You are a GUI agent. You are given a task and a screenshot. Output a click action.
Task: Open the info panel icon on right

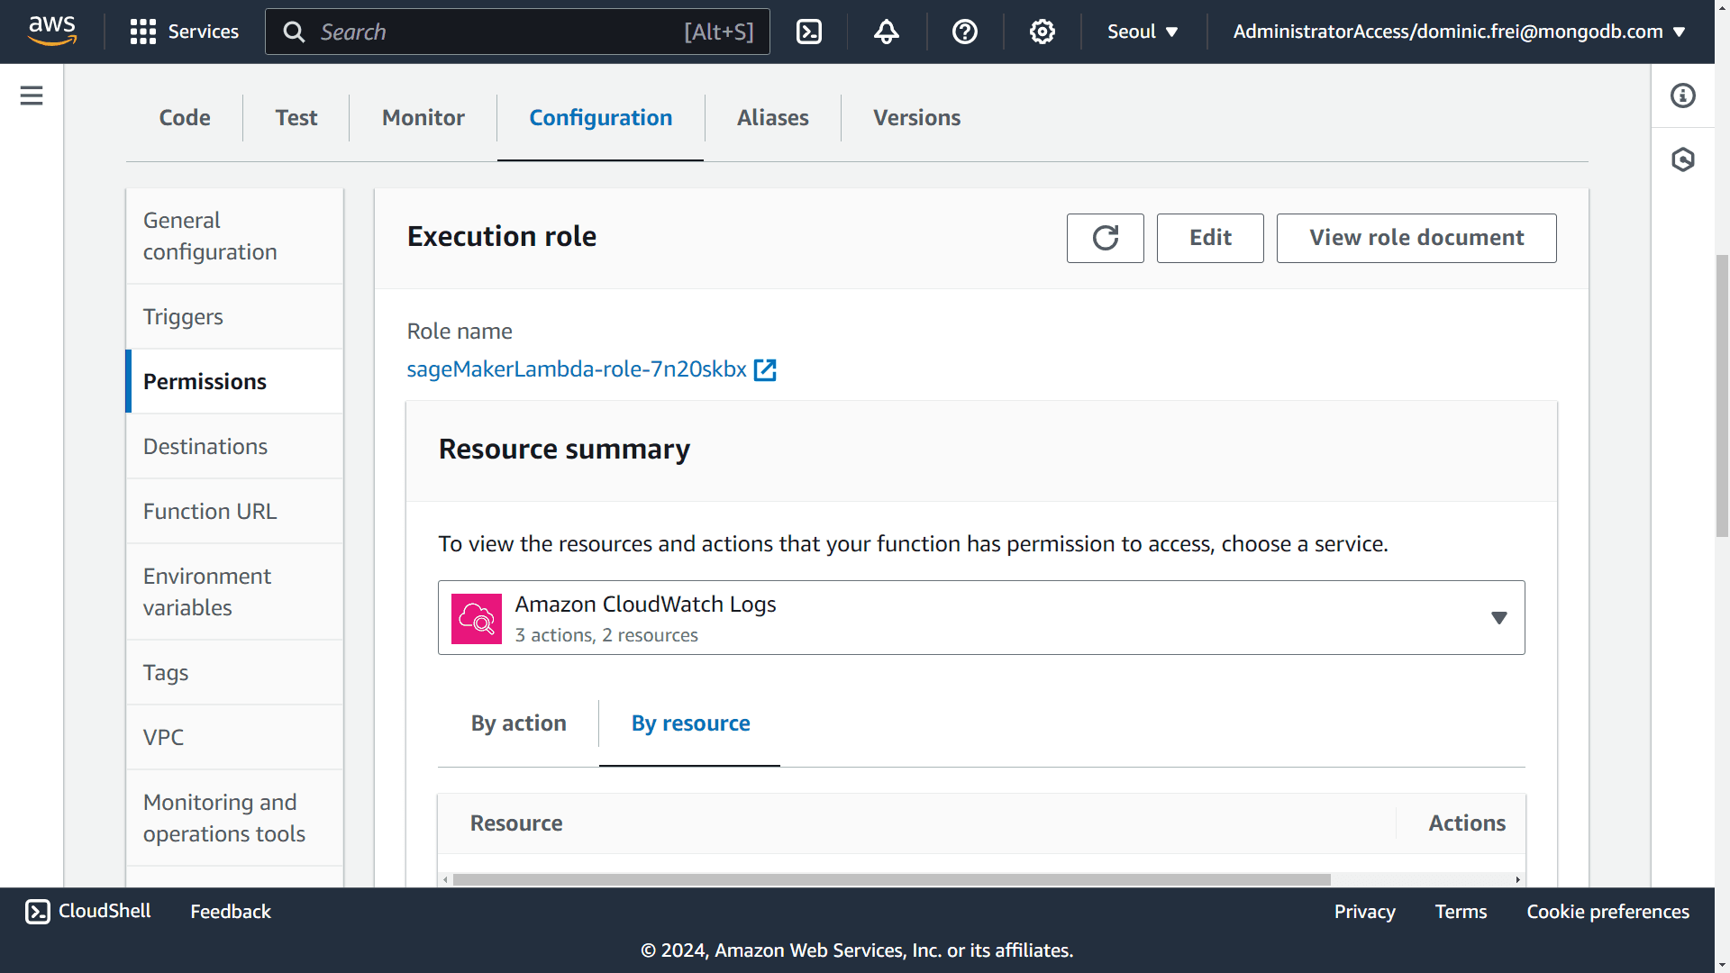(1683, 95)
